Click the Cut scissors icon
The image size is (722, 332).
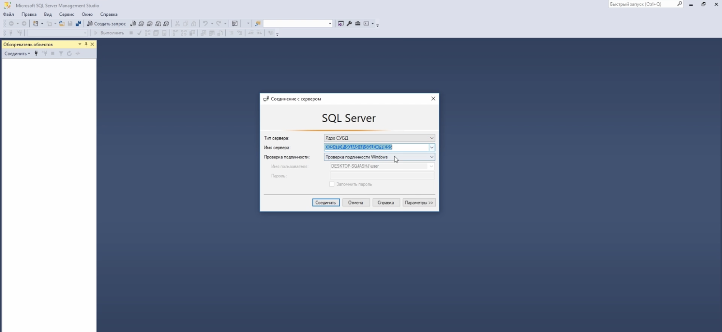pos(177,23)
